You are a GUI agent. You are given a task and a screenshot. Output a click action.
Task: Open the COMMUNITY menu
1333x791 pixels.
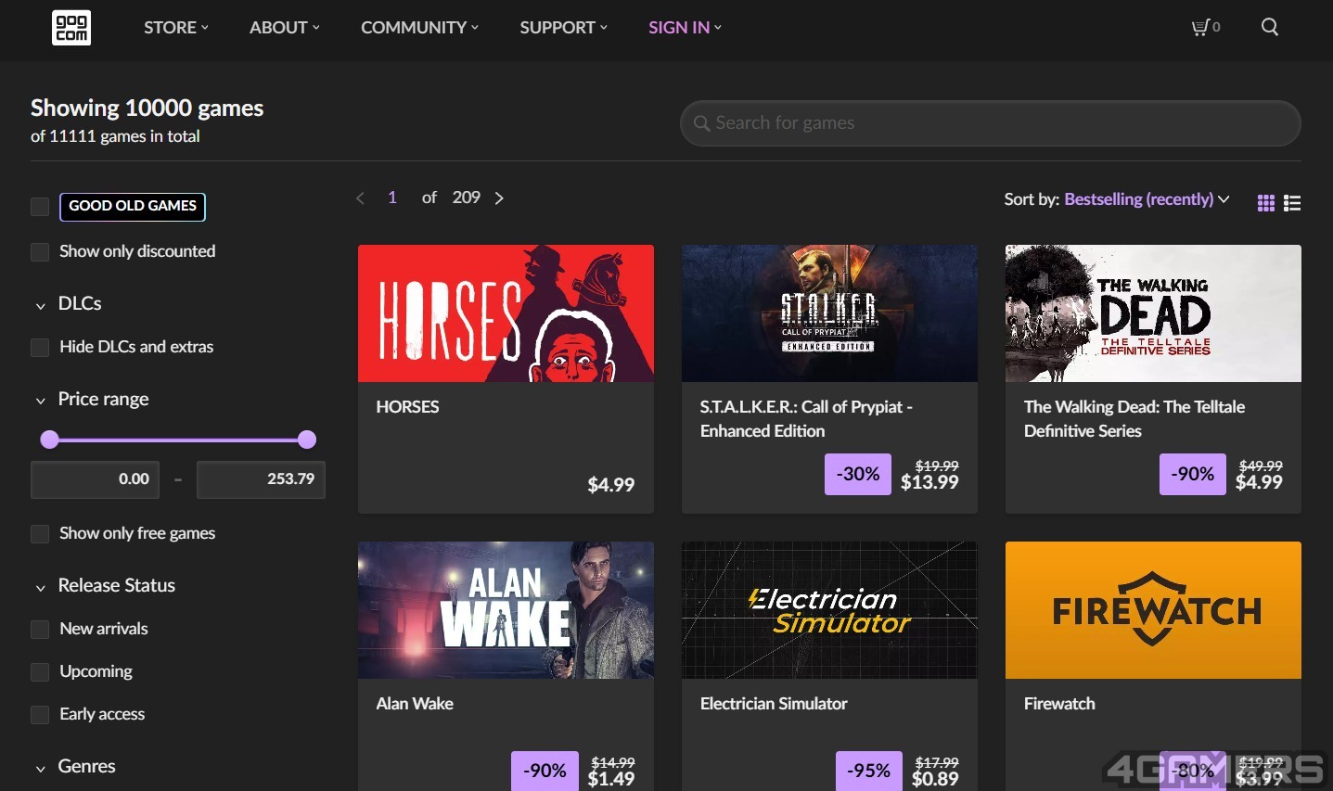[x=419, y=28]
